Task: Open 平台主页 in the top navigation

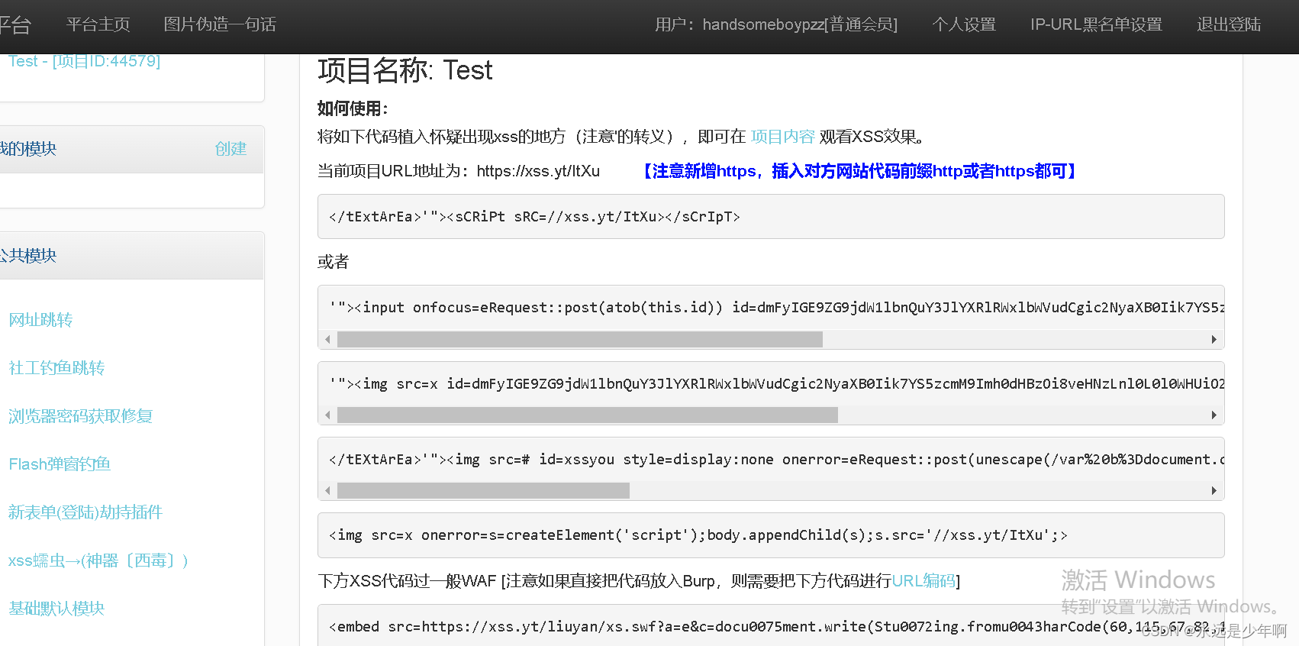Action: click(x=98, y=24)
